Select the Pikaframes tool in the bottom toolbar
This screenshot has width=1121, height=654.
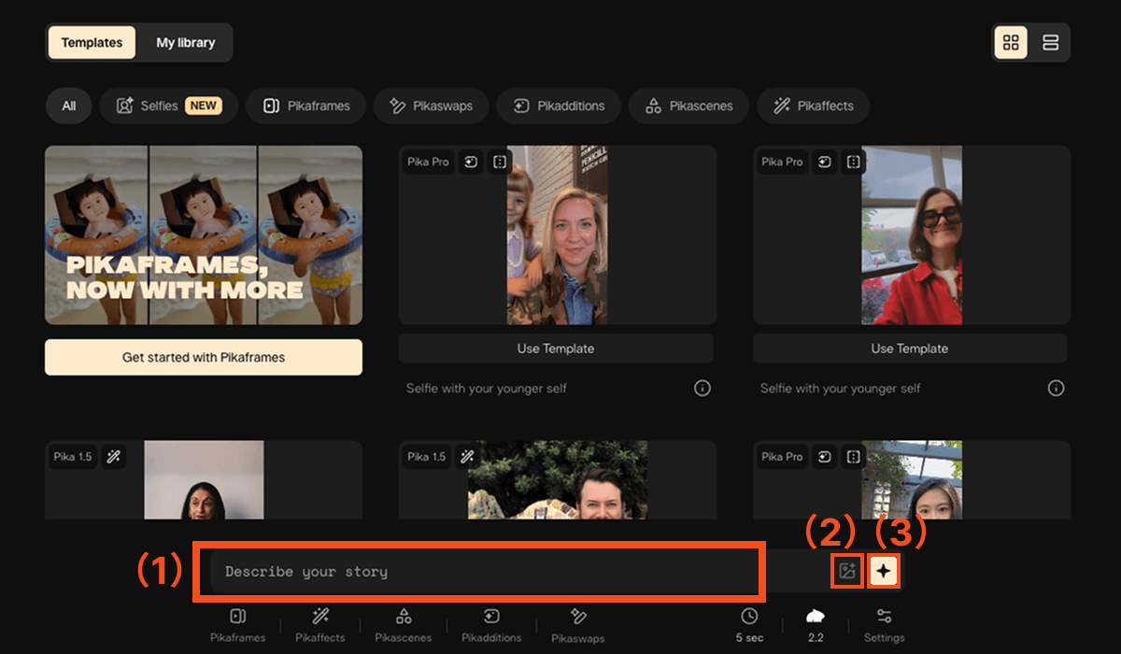[237, 625]
